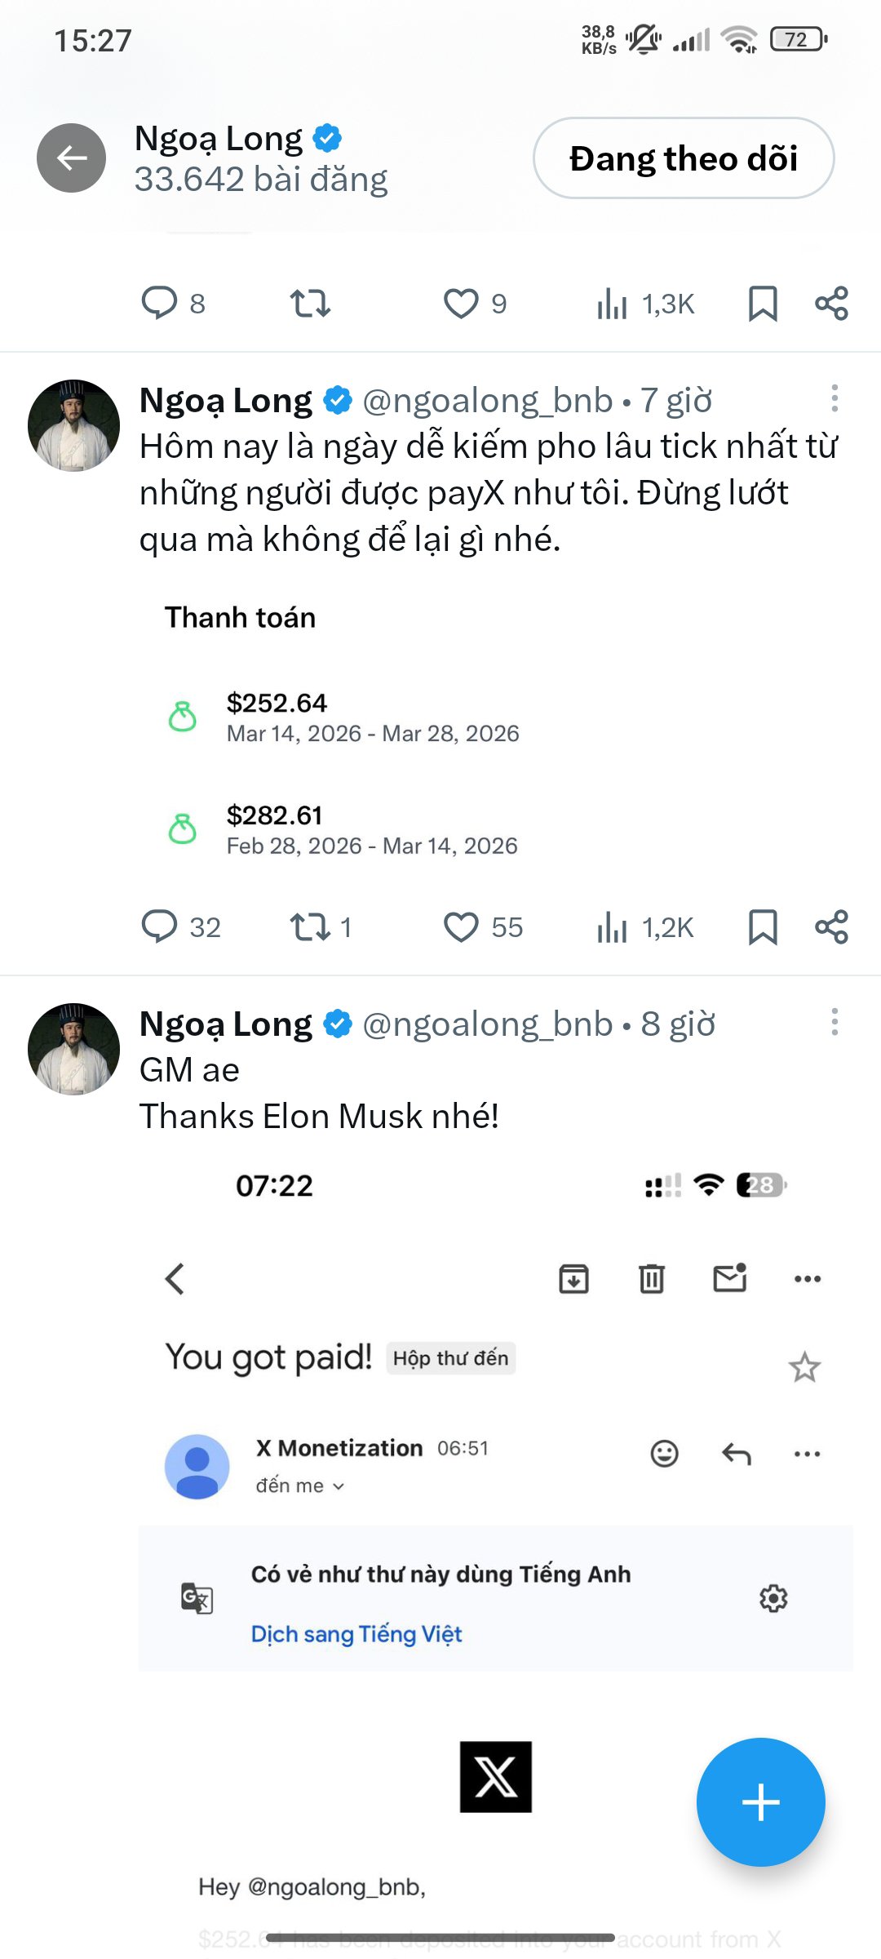Open replies on the post with 32 comments
The height and width of the screenshot is (1959, 881).
(160, 927)
